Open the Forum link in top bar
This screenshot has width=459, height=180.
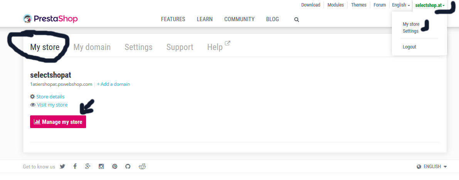pos(380,5)
